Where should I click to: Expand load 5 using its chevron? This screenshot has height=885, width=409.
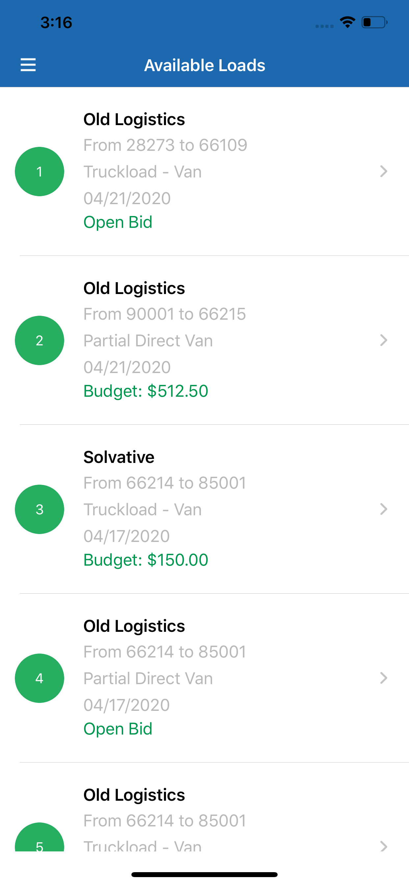384,846
